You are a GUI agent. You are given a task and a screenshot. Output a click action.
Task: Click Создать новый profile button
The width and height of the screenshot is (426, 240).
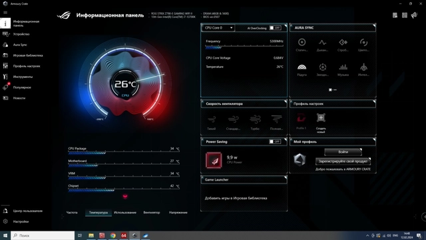click(x=321, y=123)
